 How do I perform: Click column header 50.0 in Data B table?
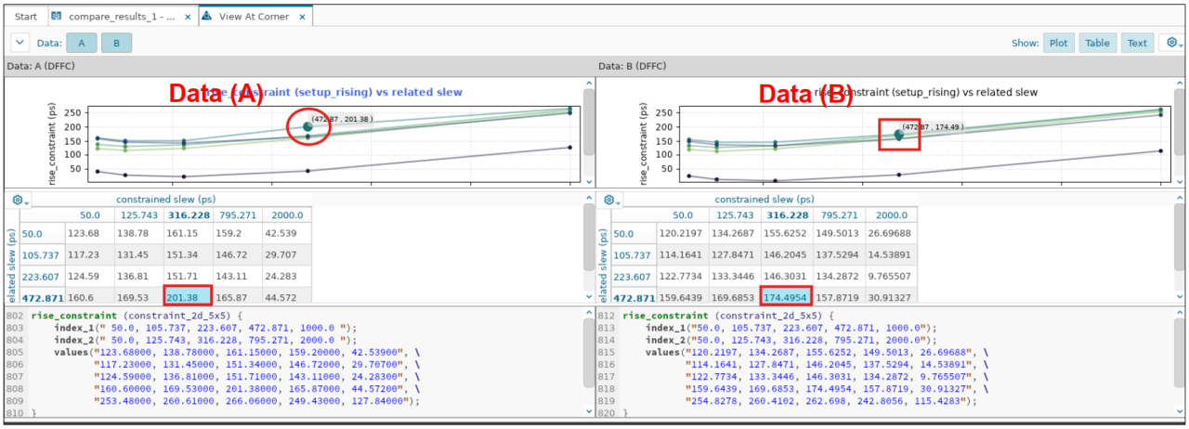click(x=683, y=214)
